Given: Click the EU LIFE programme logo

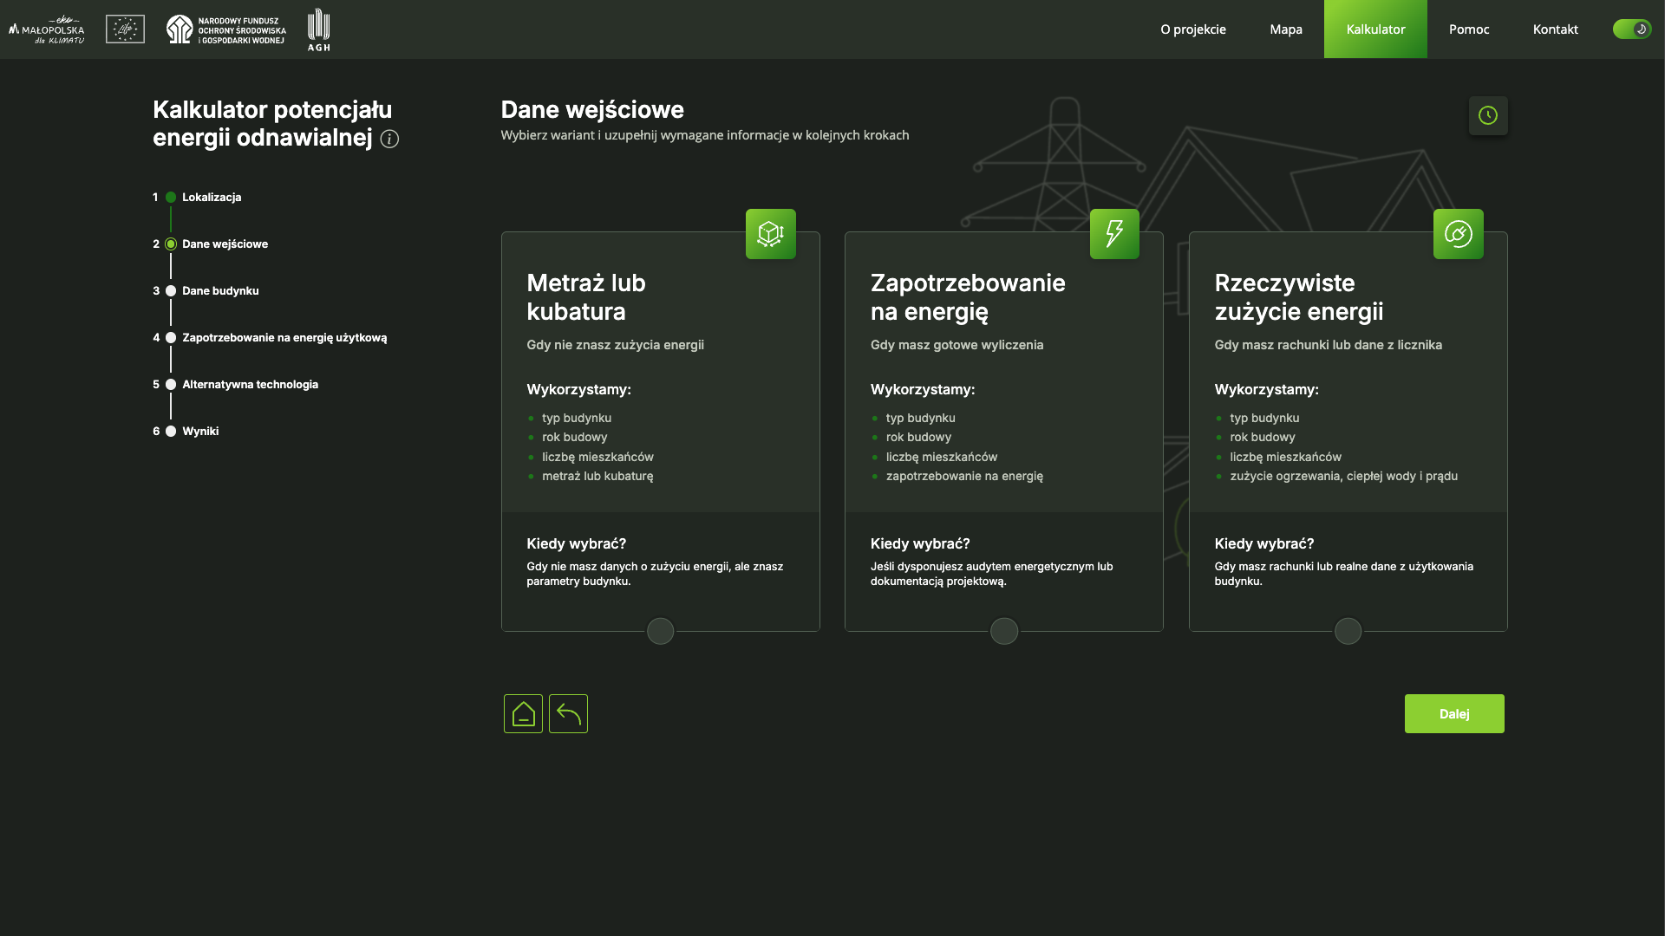Looking at the screenshot, I should tap(125, 29).
